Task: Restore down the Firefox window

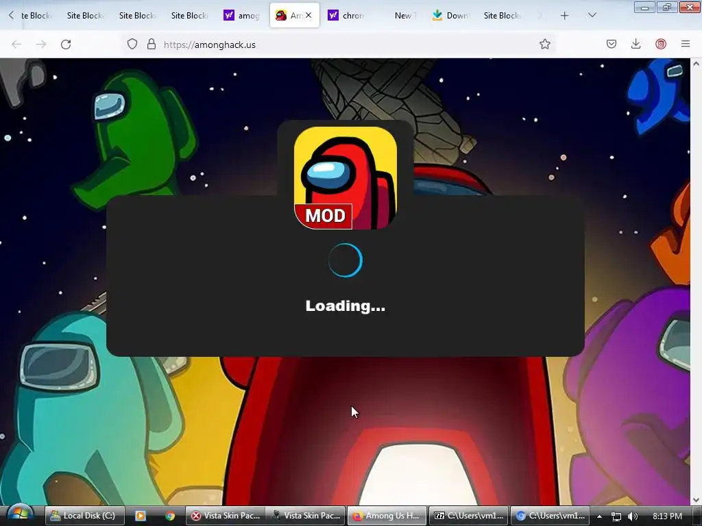Action: click(666, 8)
